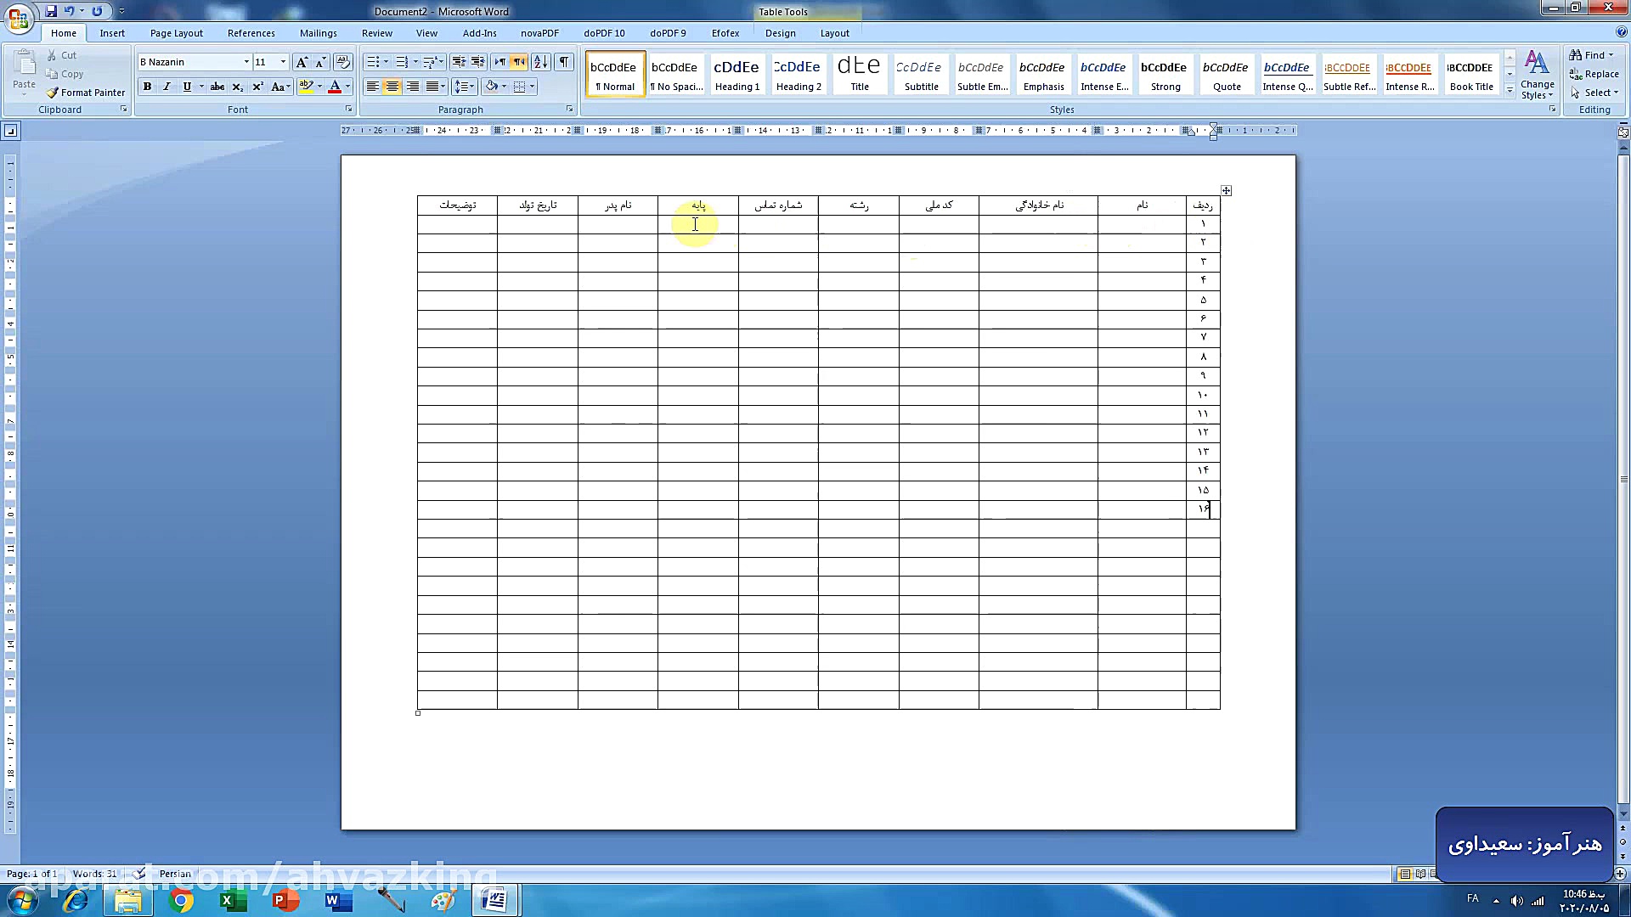Image resolution: width=1631 pixels, height=917 pixels.
Task: Increase paragraph indent
Action: [478, 62]
